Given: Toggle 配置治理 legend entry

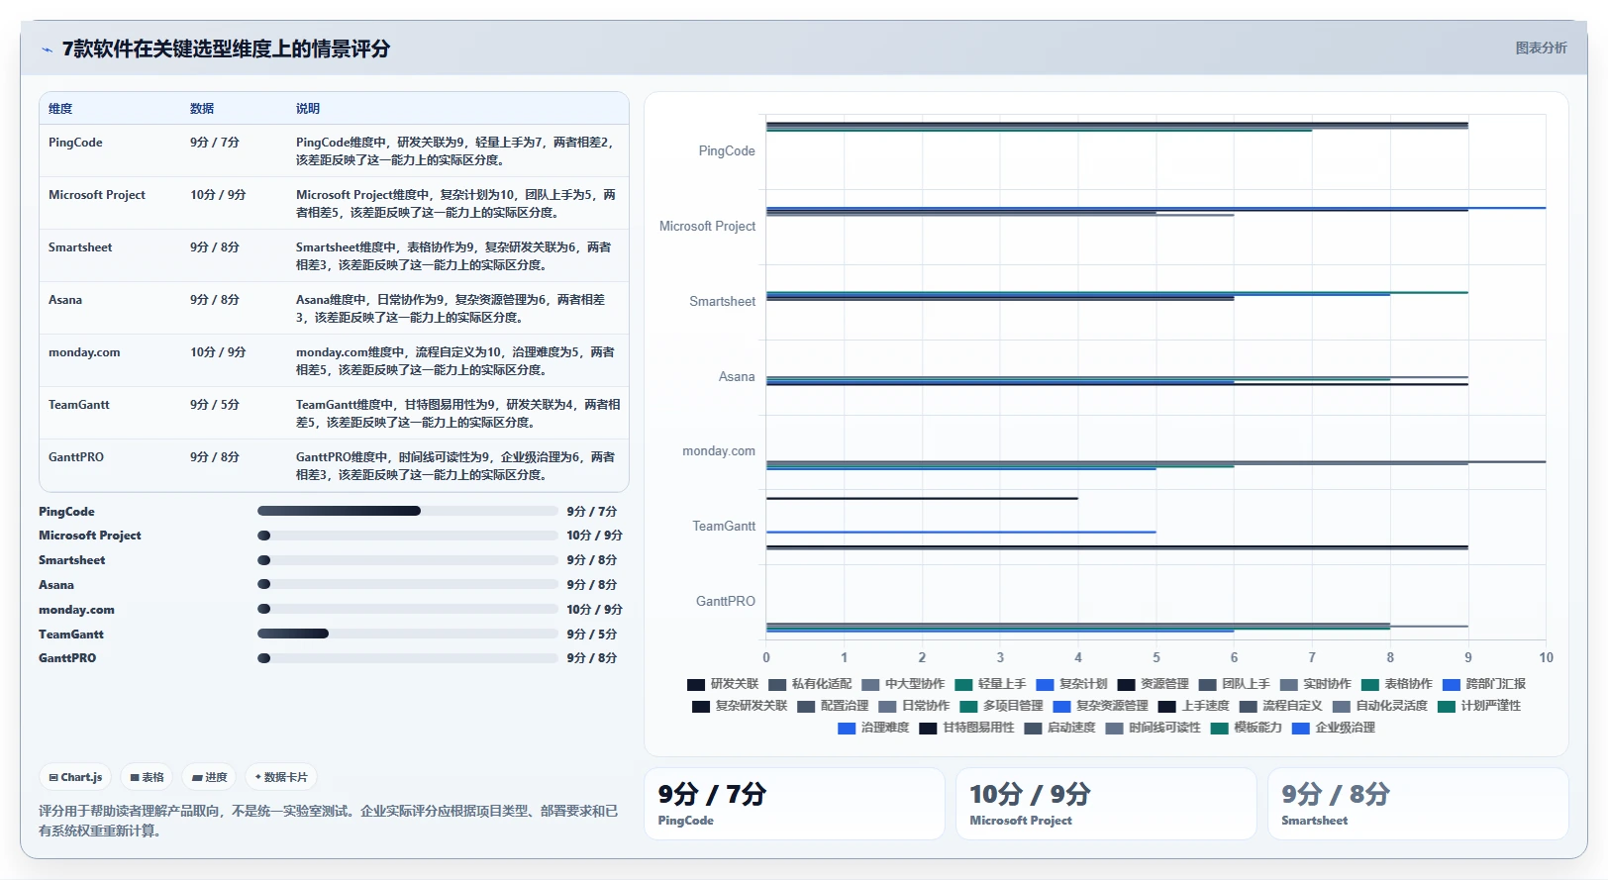Looking at the screenshot, I should [833, 706].
